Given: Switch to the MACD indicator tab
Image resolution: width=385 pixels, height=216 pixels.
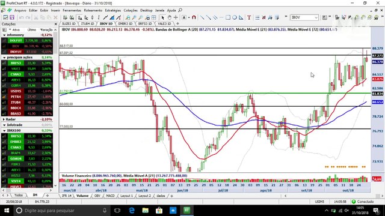Looking at the screenshot, I should [110, 196].
